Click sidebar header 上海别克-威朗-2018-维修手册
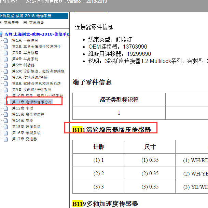Viewport: 208px width, 208px height. tap(34, 16)
